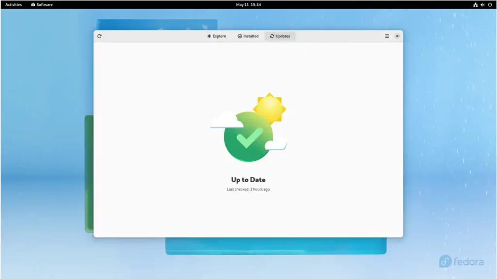
Task: Switch to the Installed tab
Action: [x=248, y=36]
